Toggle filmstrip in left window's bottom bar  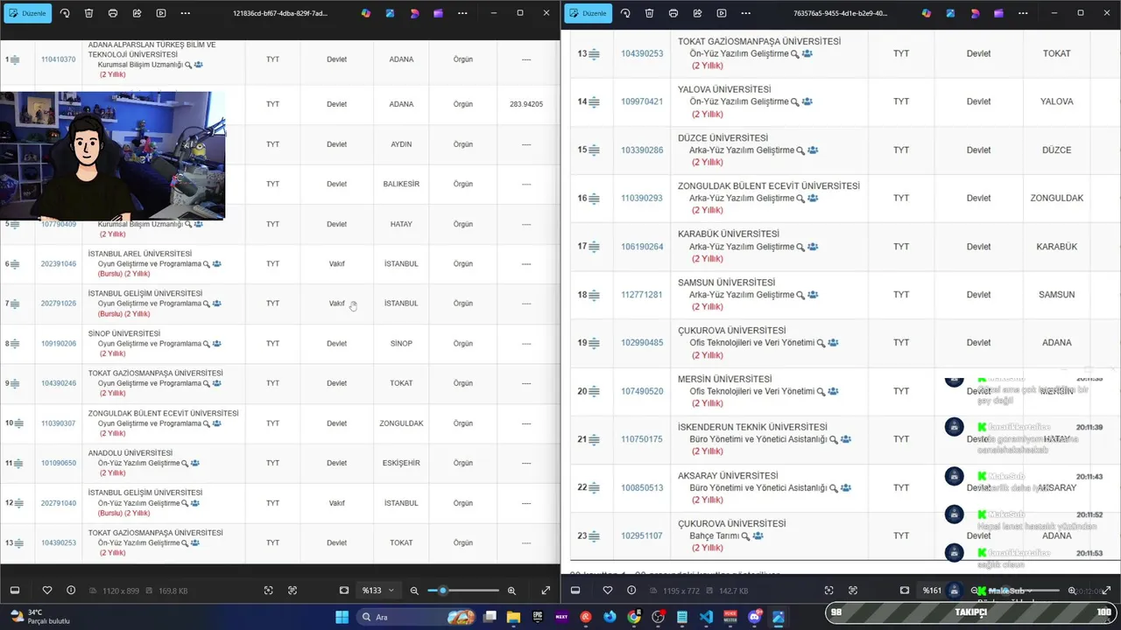click(x=15, y=591)
